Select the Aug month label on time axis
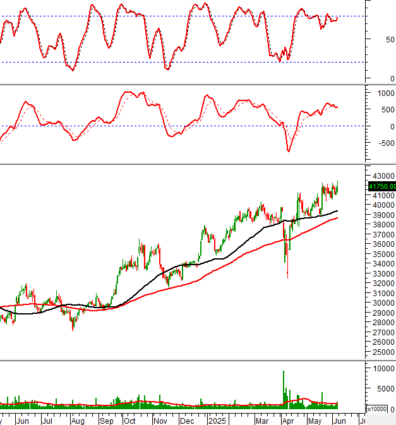396x425 pixels. [x=77, y=420]
